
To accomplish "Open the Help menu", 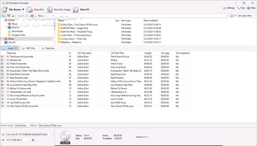I will [251, 8].
